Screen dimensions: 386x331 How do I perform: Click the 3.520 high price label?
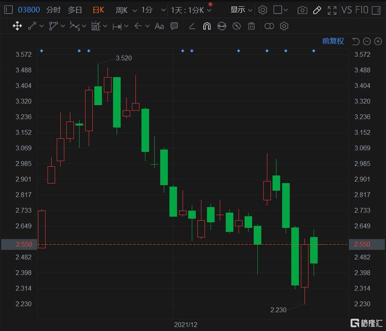[123, 58]
